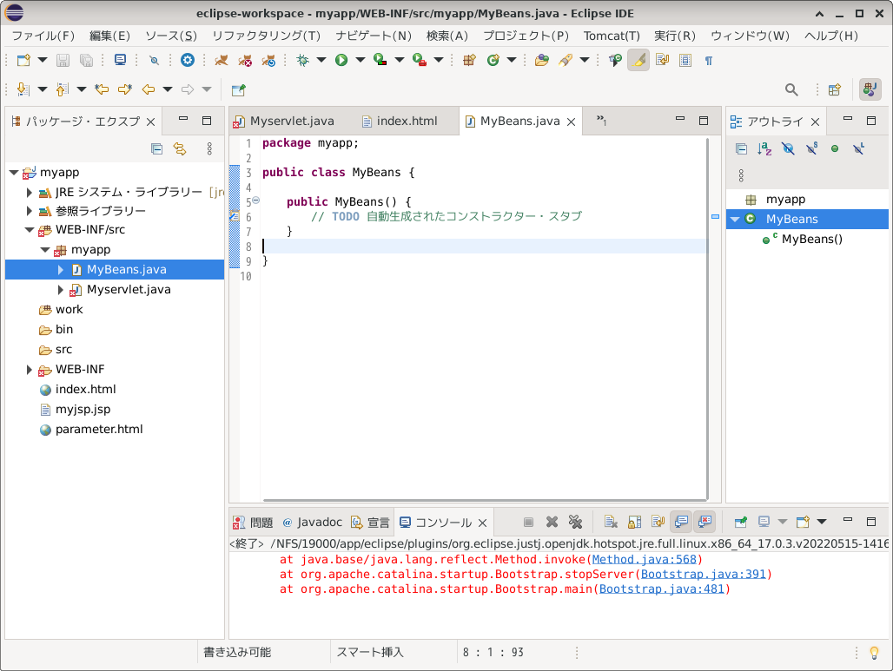
Task: Toggle Hide Static Members in Outline toolbar
Action: tap(811, 149)
